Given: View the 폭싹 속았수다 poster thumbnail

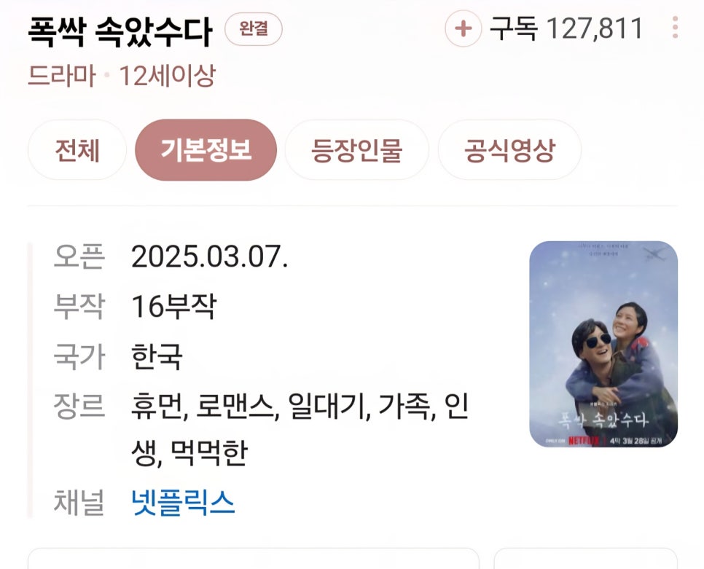Looking at the screenshot, I should (603, 344).
